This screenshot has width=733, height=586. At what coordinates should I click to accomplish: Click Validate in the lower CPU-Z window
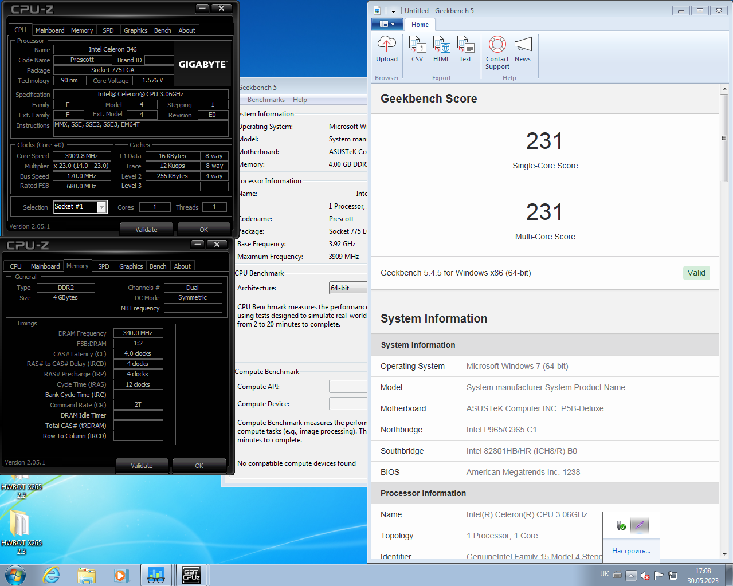click(142, 466)
